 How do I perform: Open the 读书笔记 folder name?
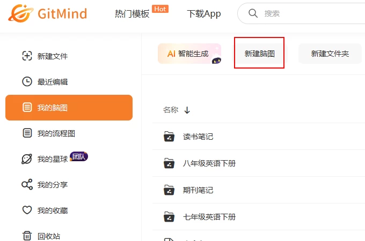198,137
